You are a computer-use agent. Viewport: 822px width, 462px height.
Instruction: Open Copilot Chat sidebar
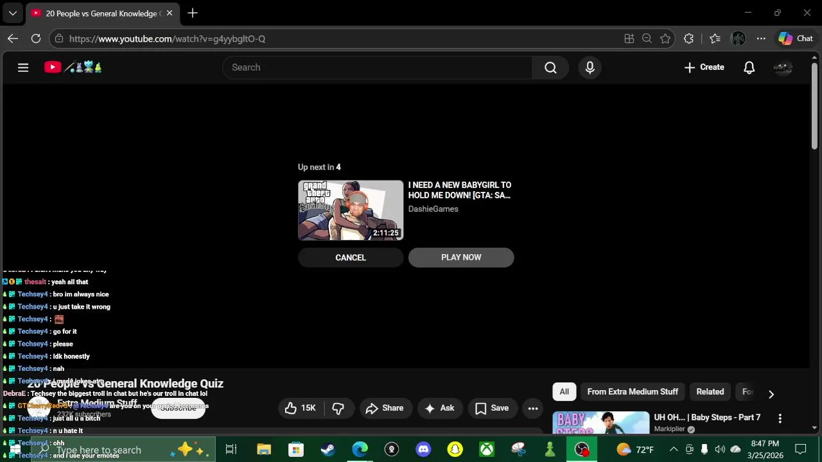[x=796, y=38]
